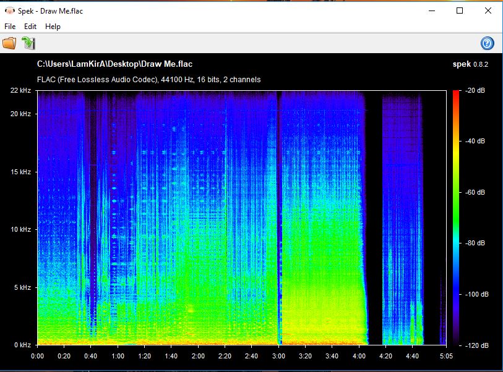The image size is (503, 372).
Task: Click the file path C:\Users\LamKirA\Desktop\Draw Me.flac
Action: point(114,64)
